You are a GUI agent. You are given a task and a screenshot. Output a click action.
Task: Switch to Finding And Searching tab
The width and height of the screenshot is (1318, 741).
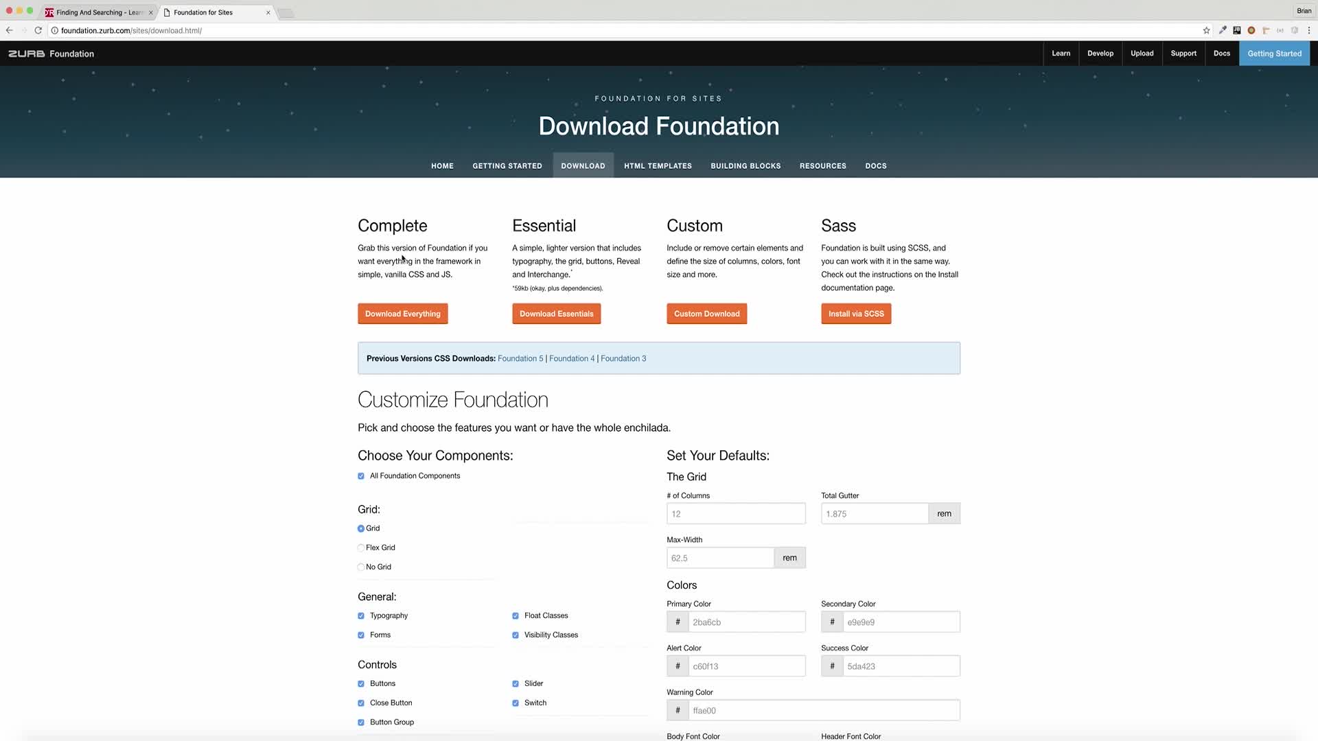(98, 12)
